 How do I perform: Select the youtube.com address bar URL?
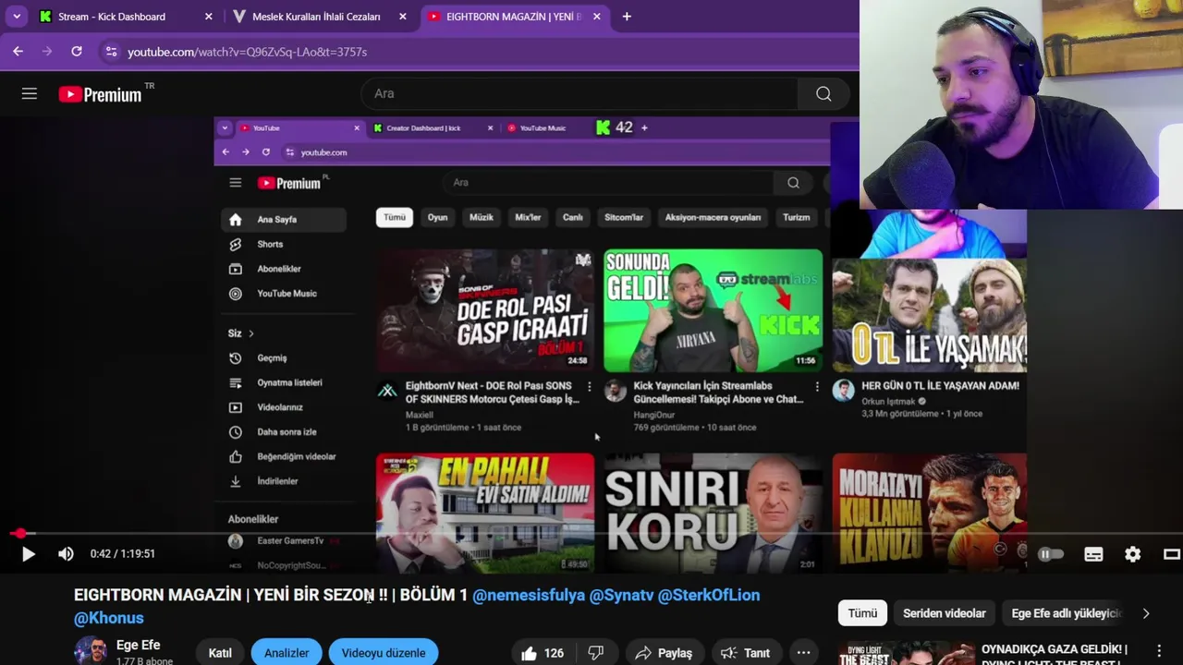pos(247,52)
